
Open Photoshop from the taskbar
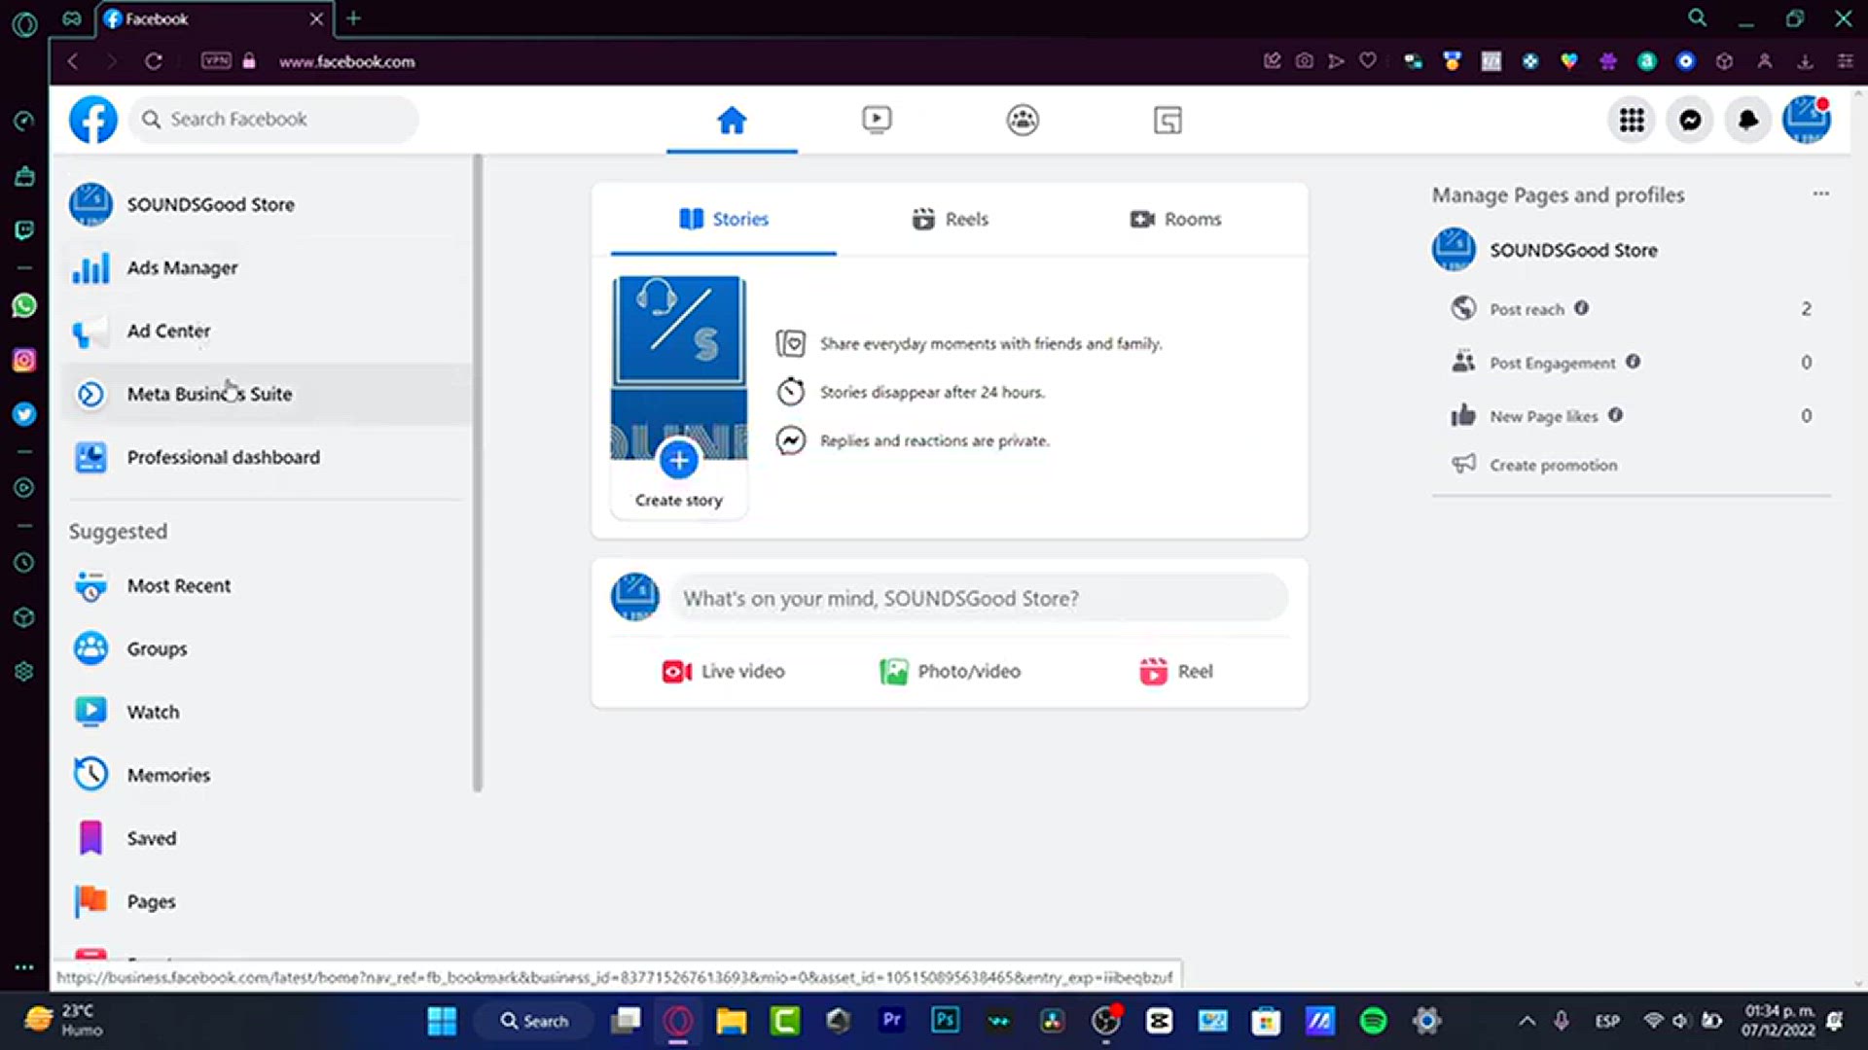tap(945, 1021)
